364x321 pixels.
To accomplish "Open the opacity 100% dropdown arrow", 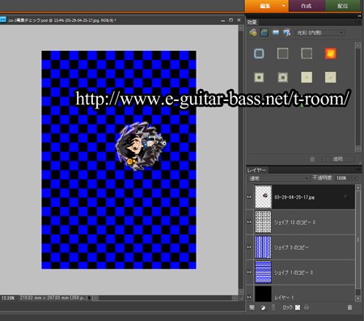I will [x=355, y=178].
